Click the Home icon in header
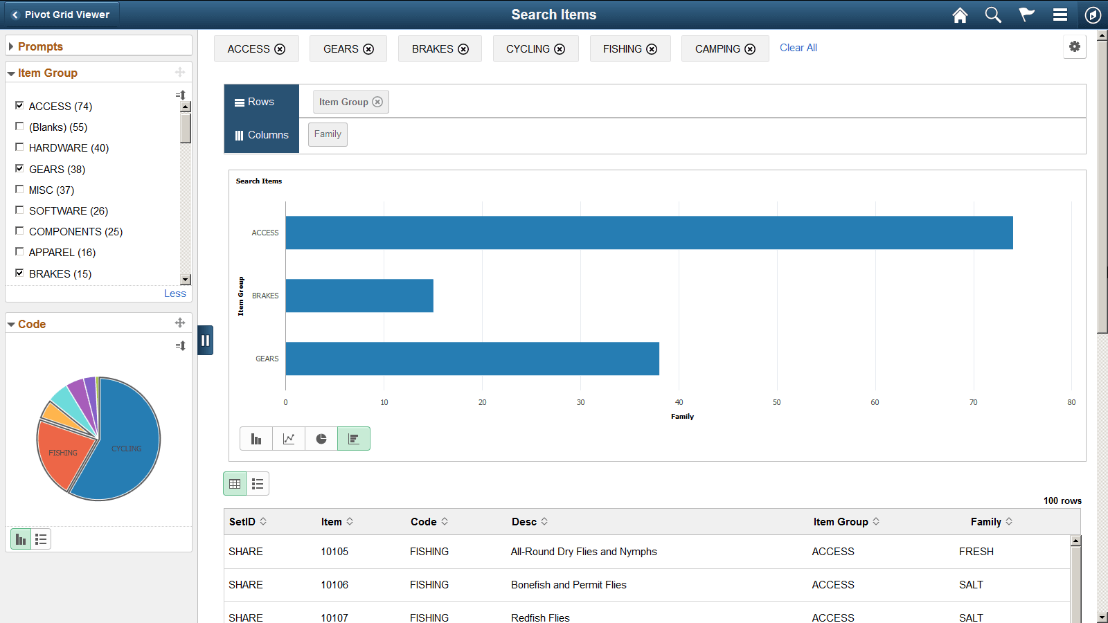 pos(960,15)
